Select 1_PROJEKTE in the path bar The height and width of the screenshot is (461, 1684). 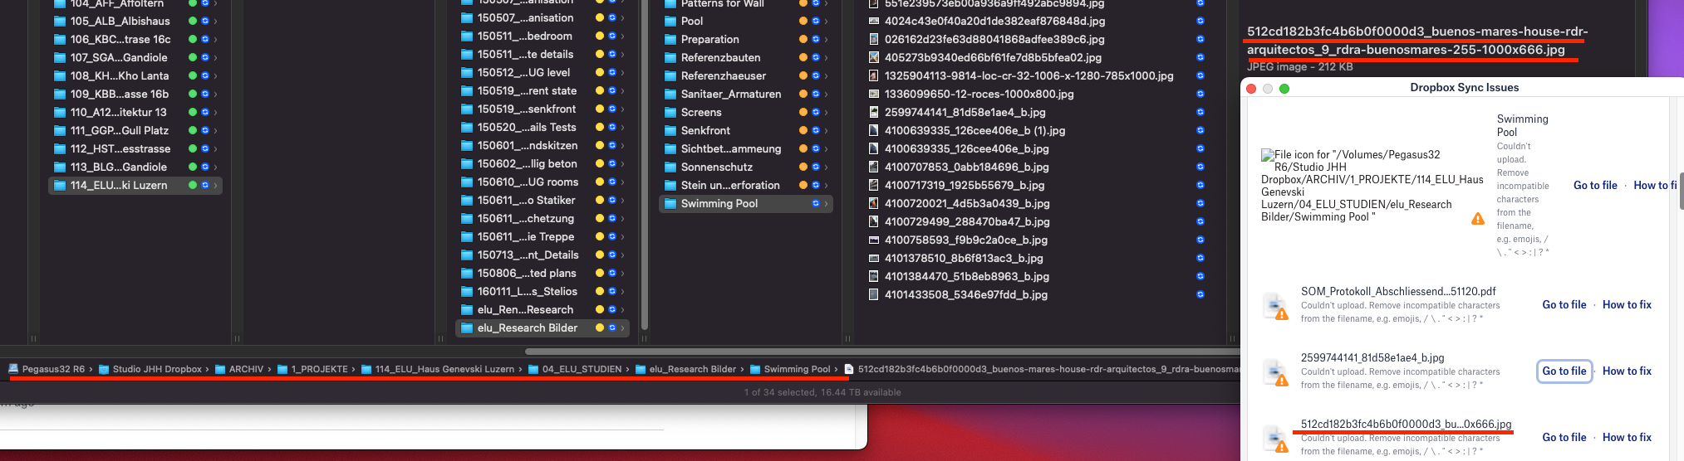click(x=312, y=369)
